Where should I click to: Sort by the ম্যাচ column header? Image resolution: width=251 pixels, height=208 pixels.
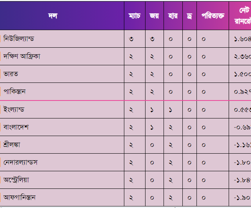[x=134, y=16]
